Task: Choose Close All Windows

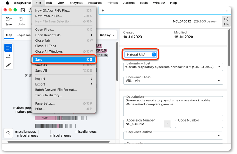Action: click(x=64, y=51)
